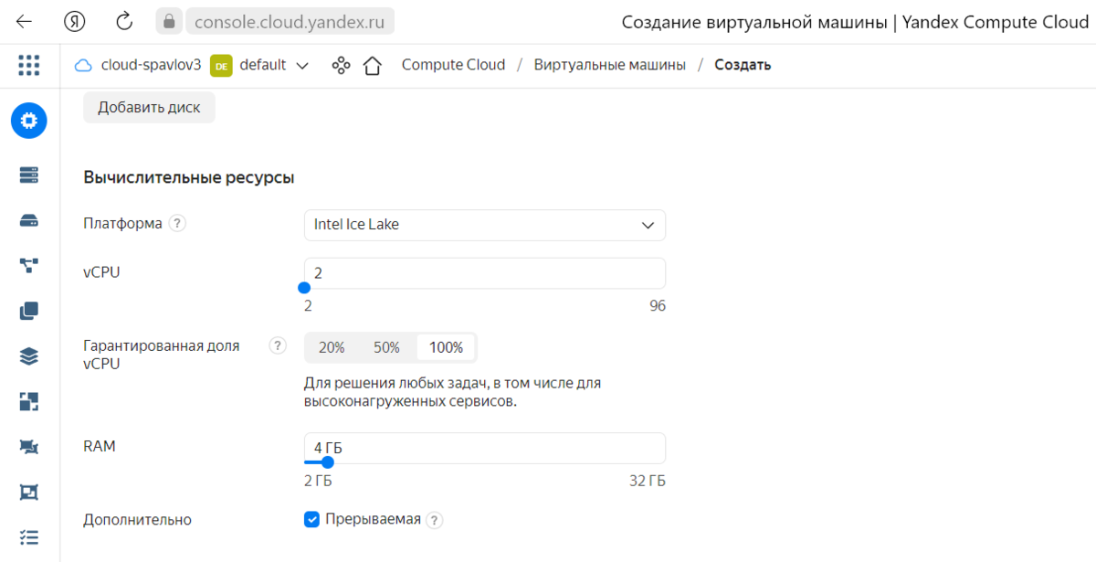Click the browser back arrow
1096x562 pixels.
pos(25,22)
